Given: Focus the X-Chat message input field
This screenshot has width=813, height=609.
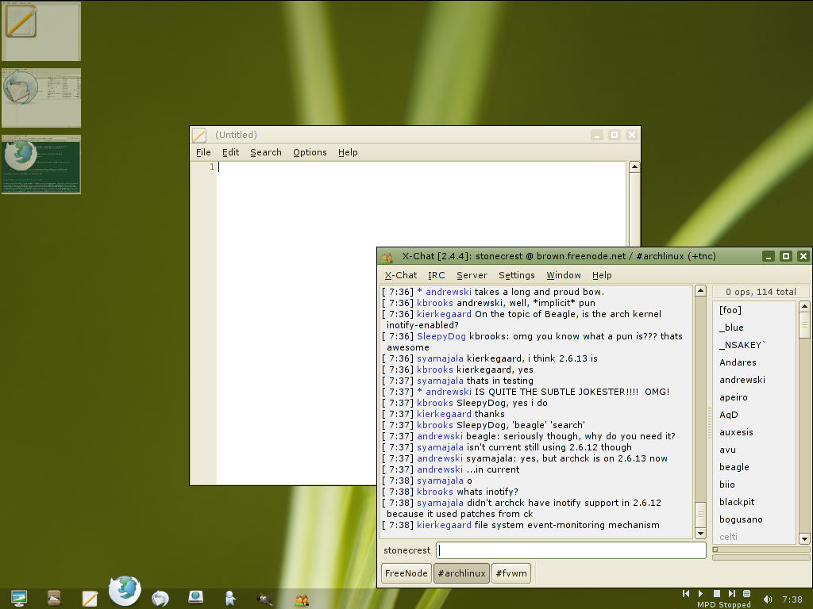Looking at the screenshot, I should point(571,550).
